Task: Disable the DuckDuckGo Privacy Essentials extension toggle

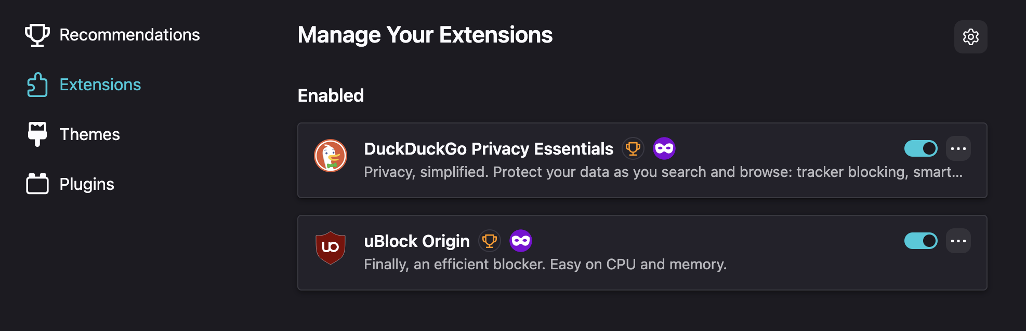Action: click(x=921, y=149)
